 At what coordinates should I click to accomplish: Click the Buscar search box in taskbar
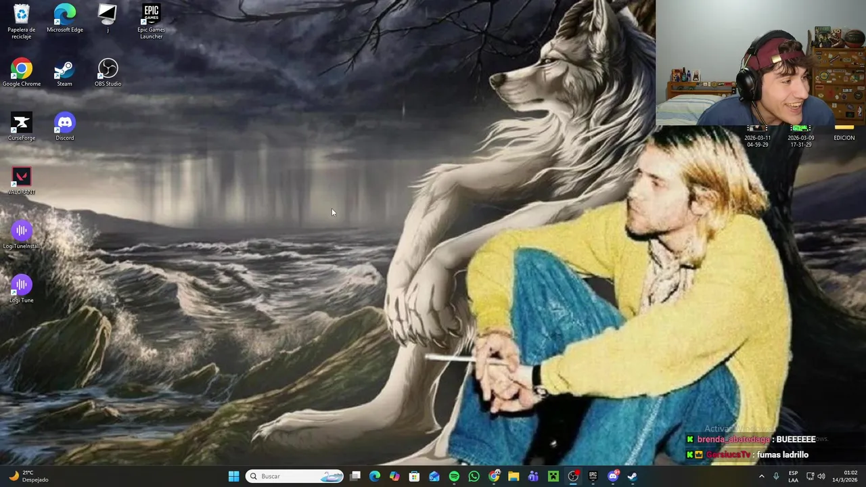click(x=295, y=476)
